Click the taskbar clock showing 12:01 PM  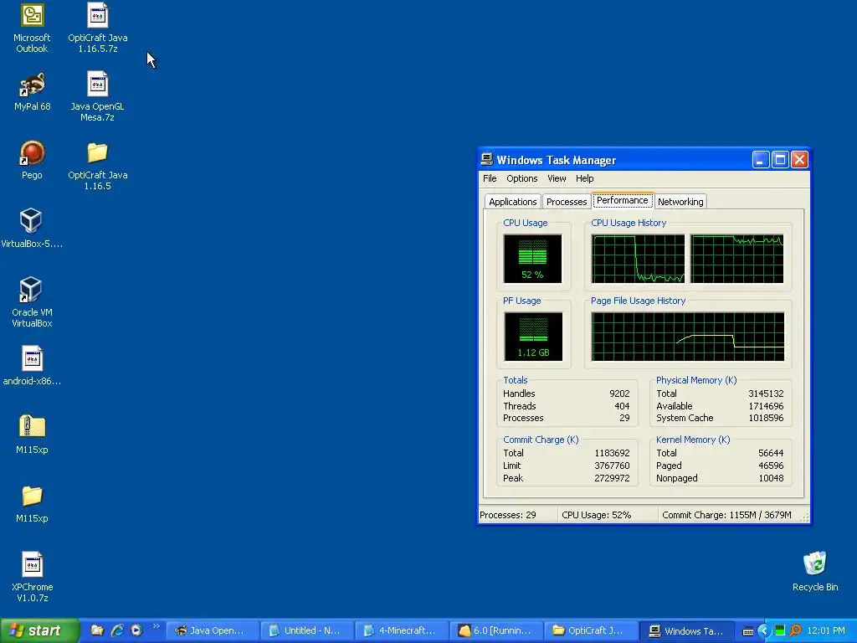pos(826,630)
